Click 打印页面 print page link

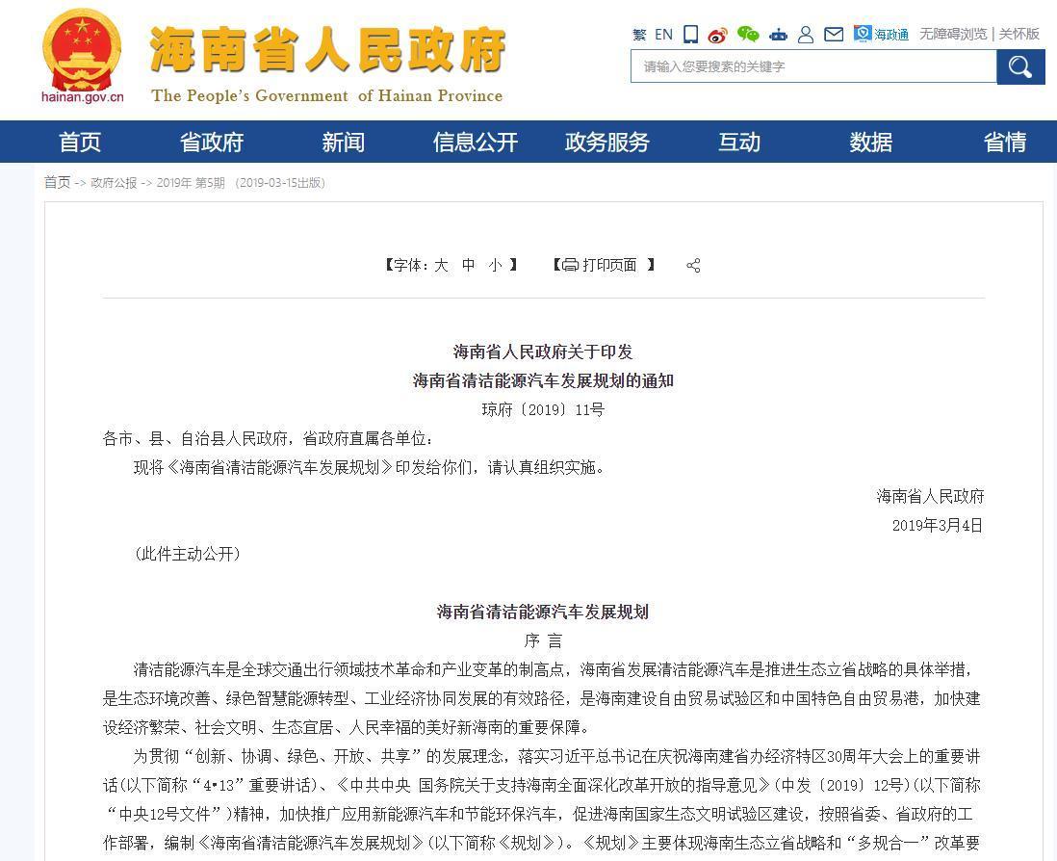[609, 265]
